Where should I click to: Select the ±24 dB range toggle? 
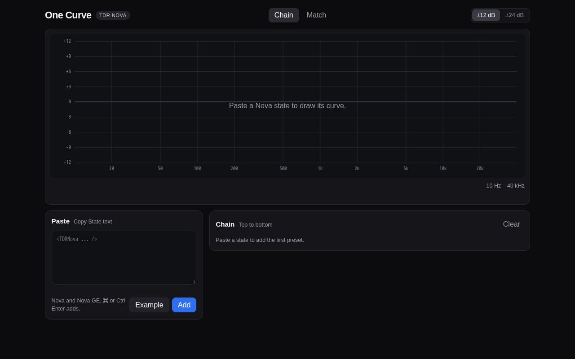click(514, 15)
